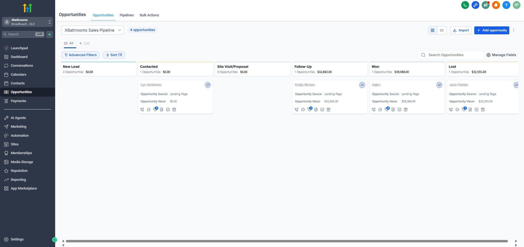Switch to the Pipelines tab

point(126,15)
